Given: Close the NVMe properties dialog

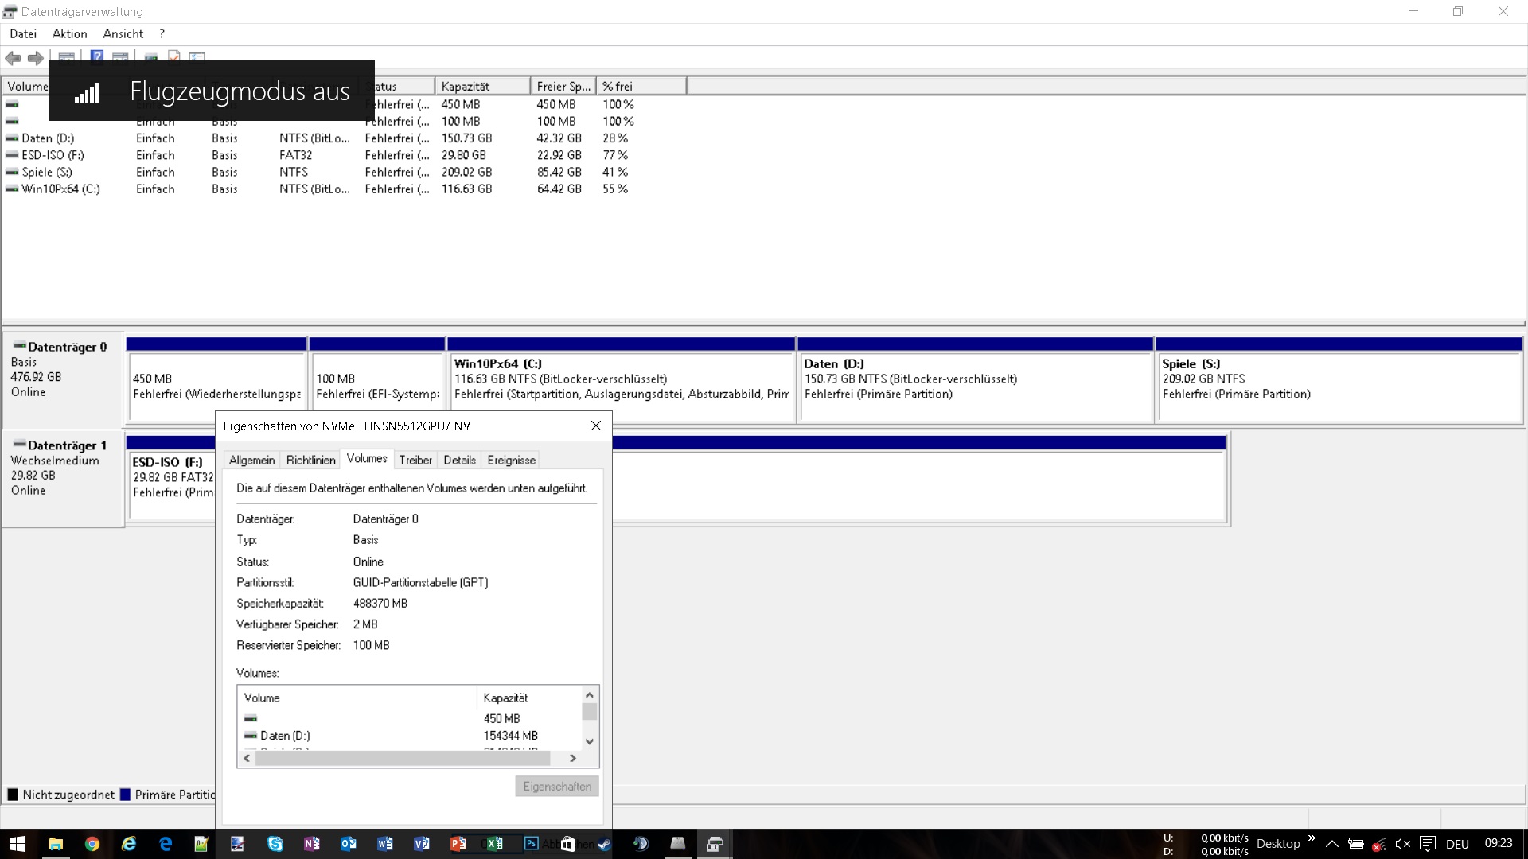Looking at the screenshot, I should (x=596, y=426).
